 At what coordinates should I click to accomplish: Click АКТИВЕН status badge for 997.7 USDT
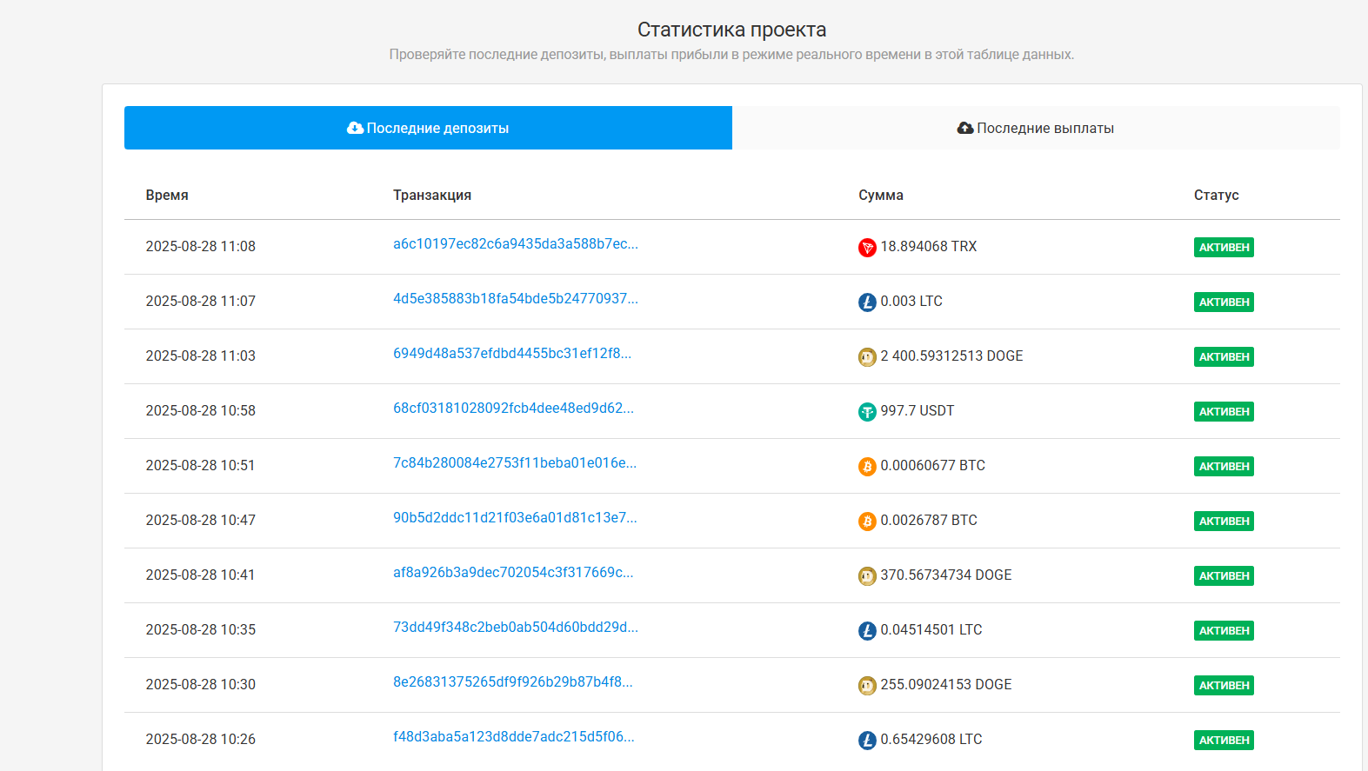pyautogui.click(x=1224, y=412)
